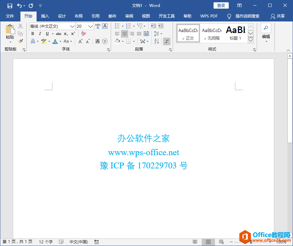This screenshot has width=293, height=246.
Task: Toggle Character Shading
Action: 98,41
